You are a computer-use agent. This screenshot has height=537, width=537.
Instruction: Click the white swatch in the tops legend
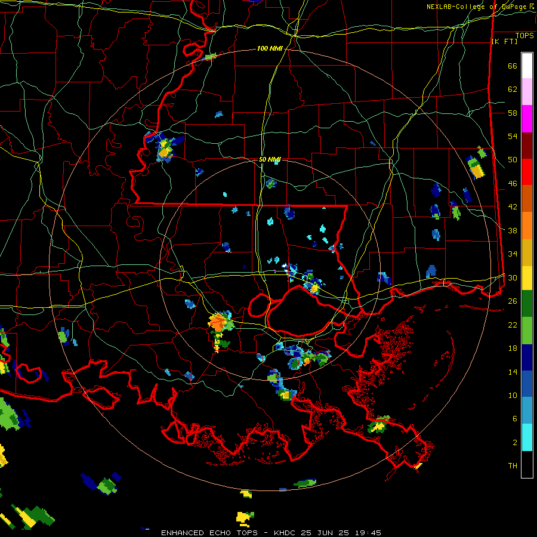click(x=527, y=66)
